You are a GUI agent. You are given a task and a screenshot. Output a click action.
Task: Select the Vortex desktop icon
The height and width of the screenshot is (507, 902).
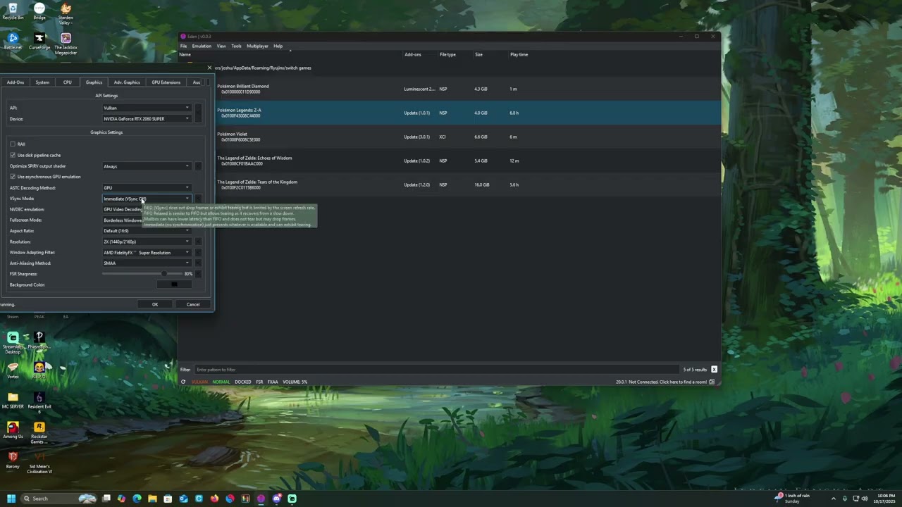(x=13, y=370)
